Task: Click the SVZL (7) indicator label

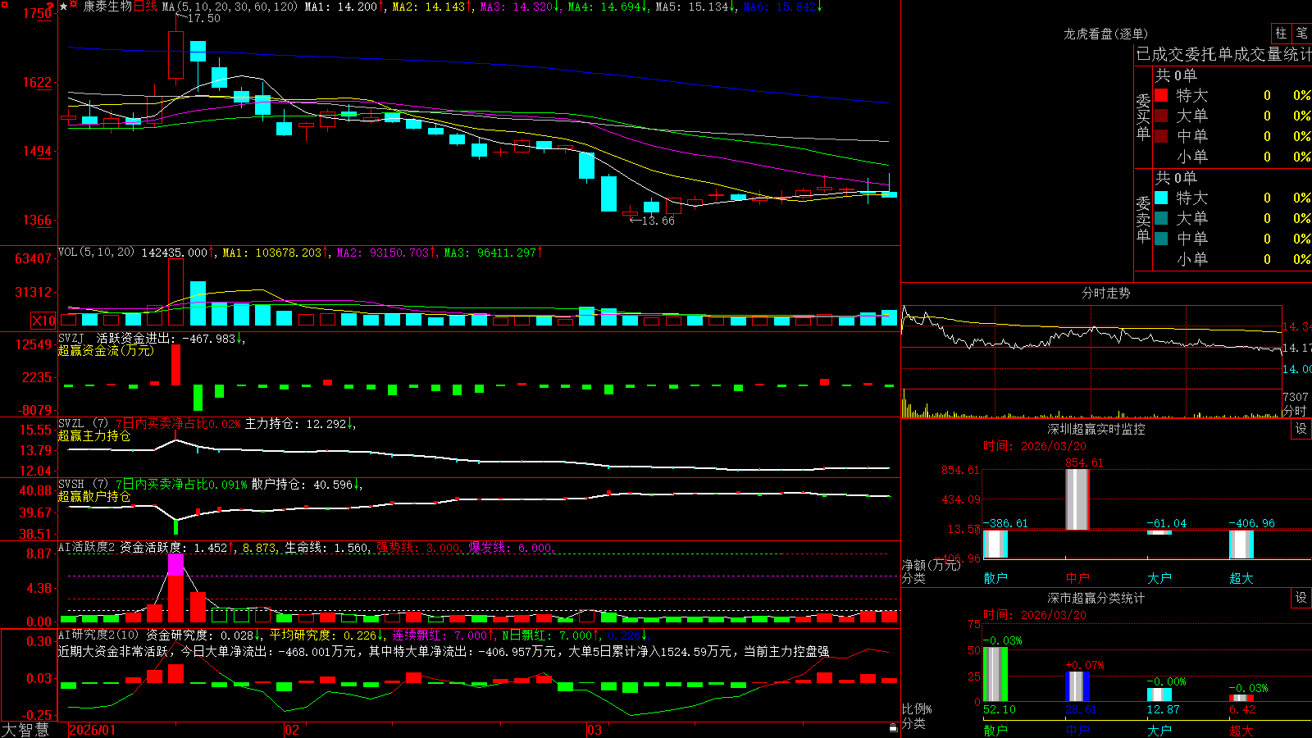Action: click(84, 424)
